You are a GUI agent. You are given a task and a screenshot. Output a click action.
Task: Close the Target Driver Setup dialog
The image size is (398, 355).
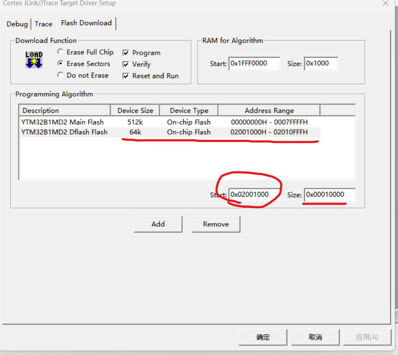point(386,3)
